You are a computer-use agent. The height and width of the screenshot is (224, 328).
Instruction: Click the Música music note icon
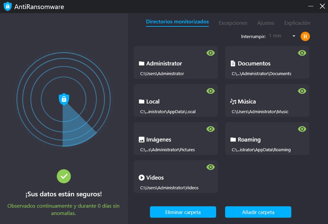coord(233,101)
